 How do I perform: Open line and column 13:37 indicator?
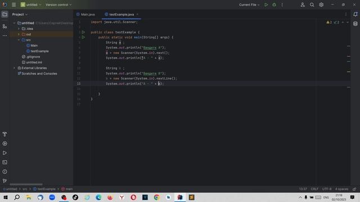[303, 189]
